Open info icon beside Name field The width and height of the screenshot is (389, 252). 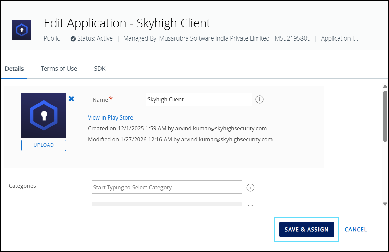click(260, 99)
